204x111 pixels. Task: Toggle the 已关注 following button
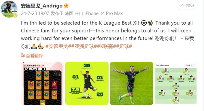click(x=187, y=5)
